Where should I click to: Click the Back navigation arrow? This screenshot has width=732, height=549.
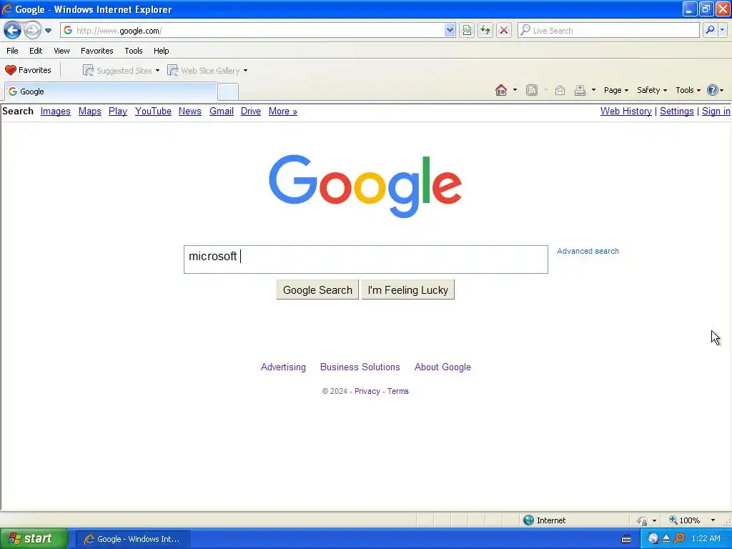pos(12,31)
